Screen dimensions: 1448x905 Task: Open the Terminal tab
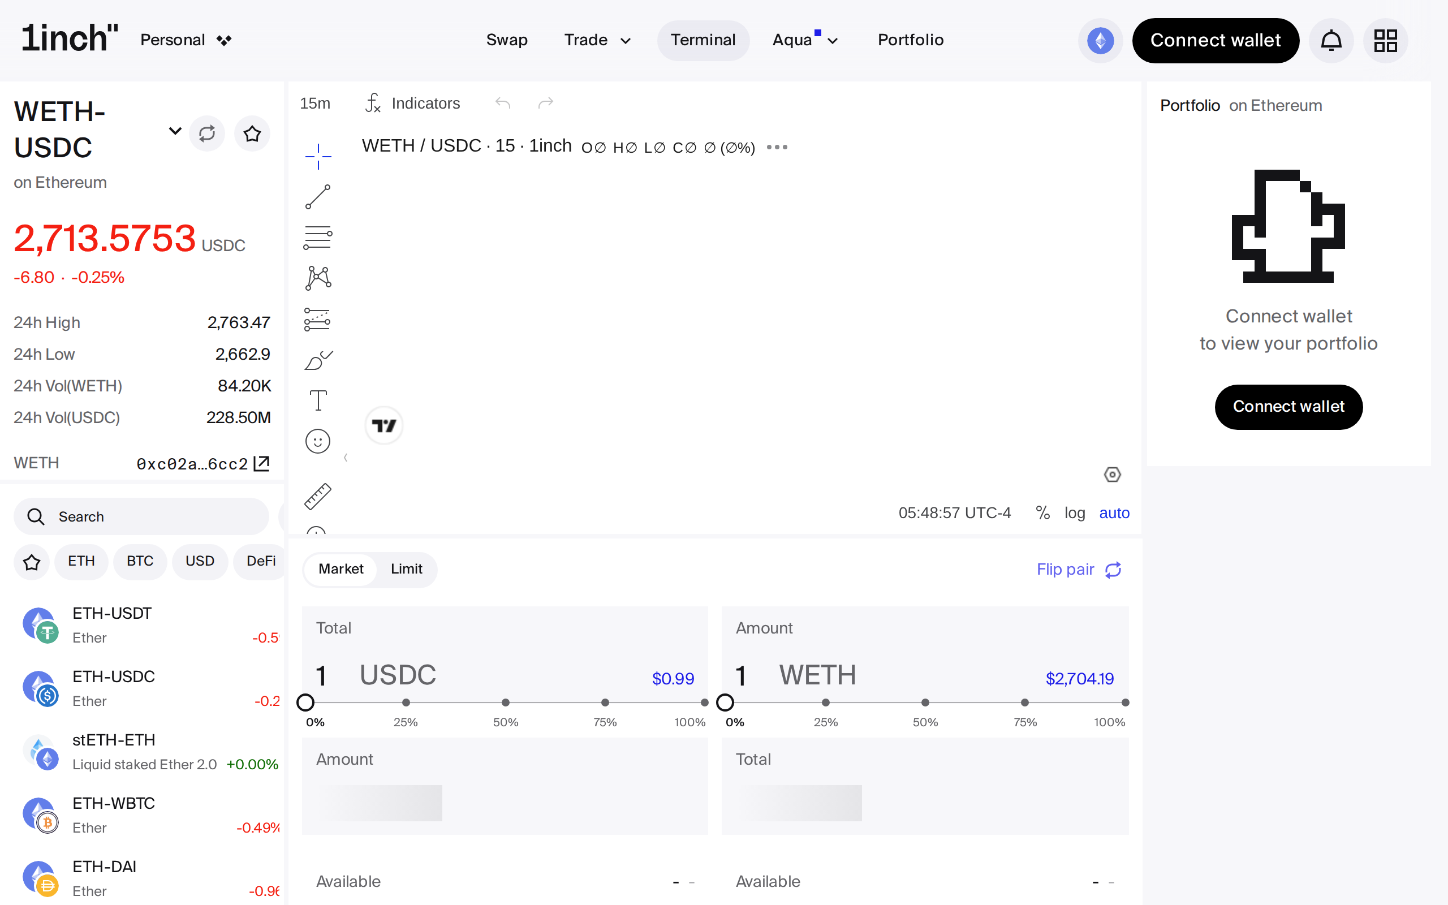703,40
